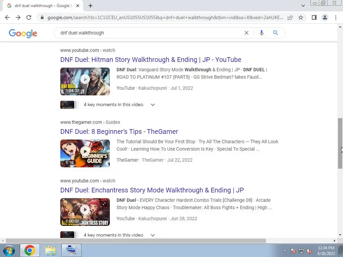This screenshot has width=343, height=257.
Task: Go to the Google logo homepage
Action: click(23, 33)
